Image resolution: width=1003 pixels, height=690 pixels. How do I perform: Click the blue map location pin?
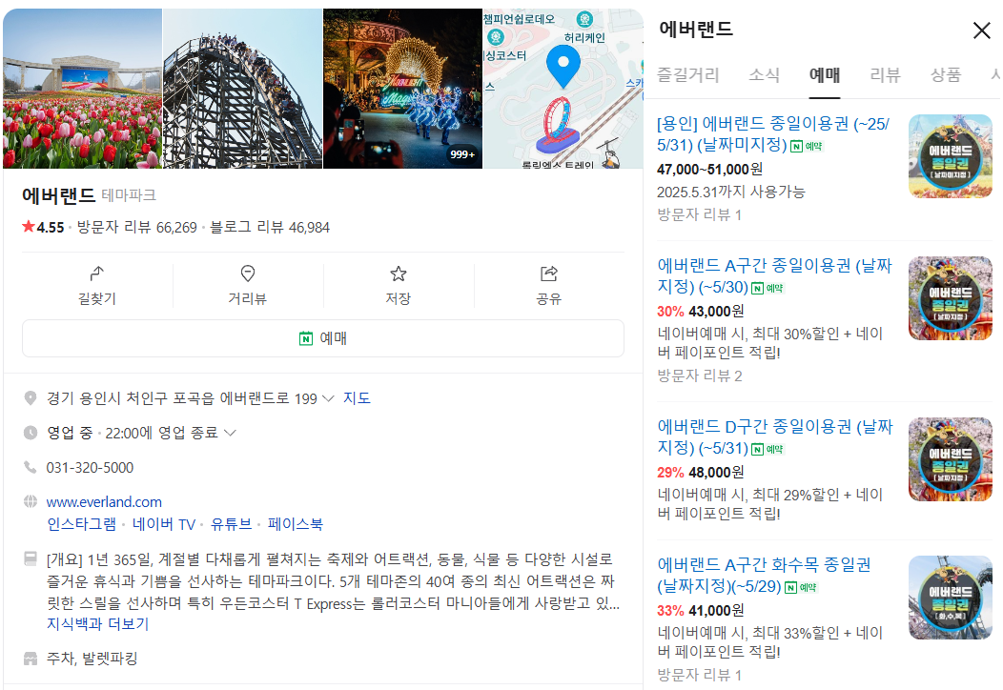tap(563, 67)
